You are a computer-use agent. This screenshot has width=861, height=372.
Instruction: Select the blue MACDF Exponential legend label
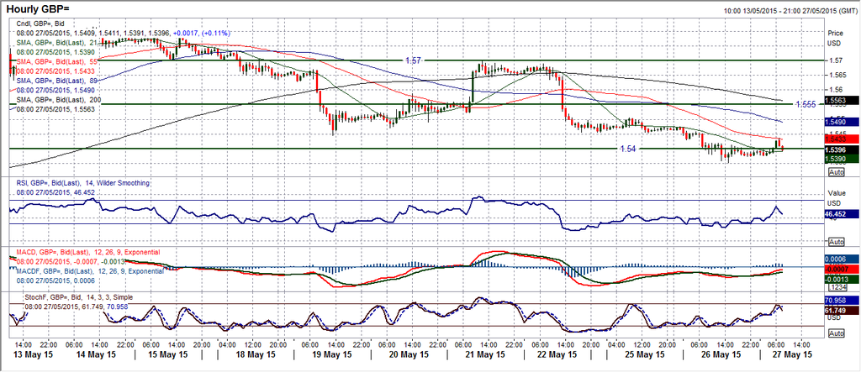(91, 271)
